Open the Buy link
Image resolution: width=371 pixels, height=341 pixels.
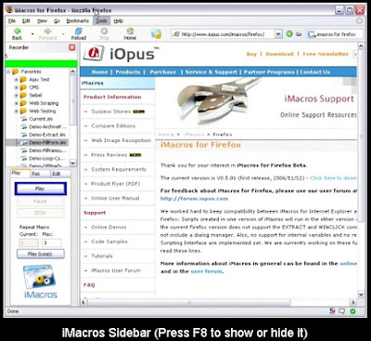tap(251, 54)
